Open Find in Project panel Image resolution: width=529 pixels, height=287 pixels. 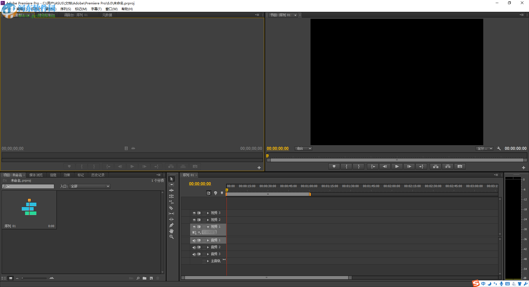pos(138,278)
